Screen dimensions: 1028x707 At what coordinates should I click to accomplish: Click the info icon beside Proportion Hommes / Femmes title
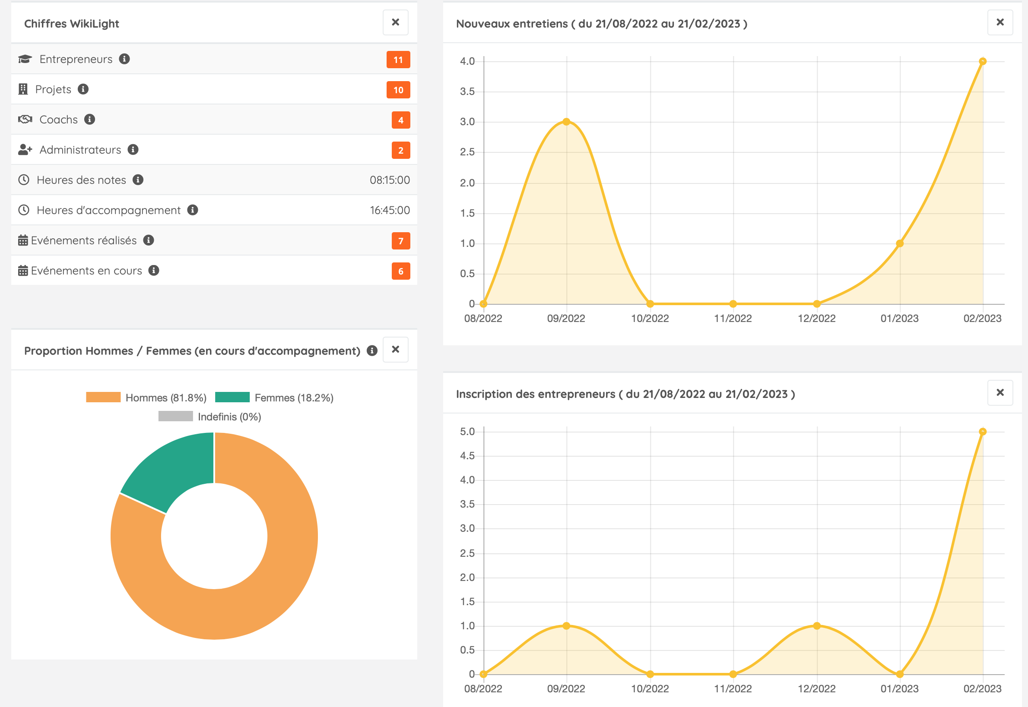(372, 351)
